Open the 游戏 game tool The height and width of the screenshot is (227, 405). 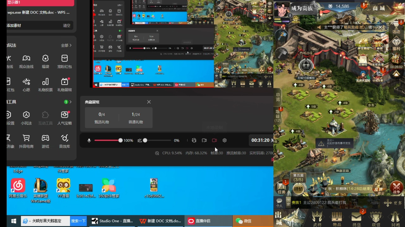(x=46, y=141)
